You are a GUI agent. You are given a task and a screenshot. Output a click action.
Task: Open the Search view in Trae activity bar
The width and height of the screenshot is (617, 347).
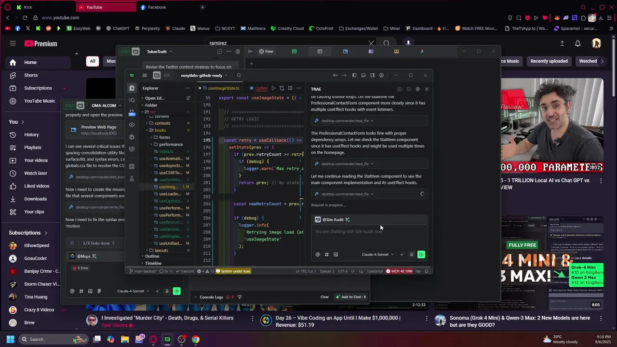click(x=132, y=100)
